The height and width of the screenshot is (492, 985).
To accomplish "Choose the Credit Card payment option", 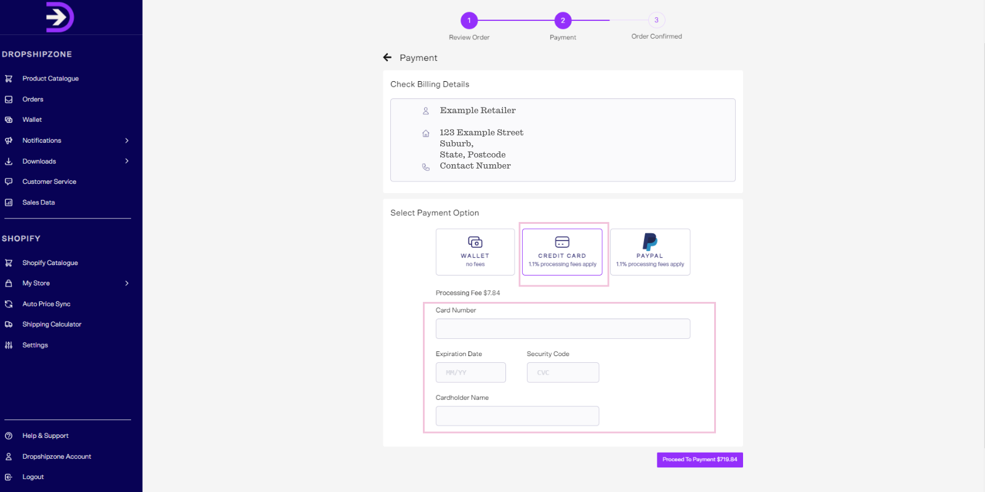I will tap(562, 252).
